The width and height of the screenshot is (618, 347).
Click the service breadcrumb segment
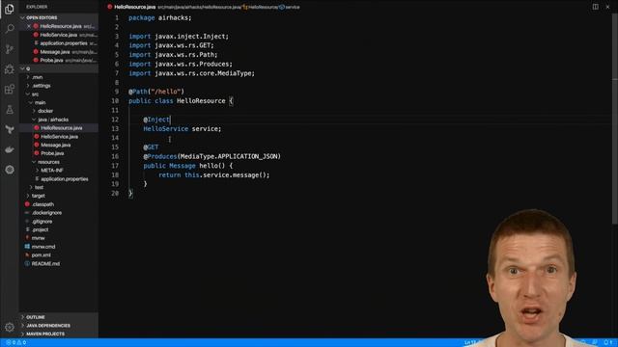click(x=292, y=7)
